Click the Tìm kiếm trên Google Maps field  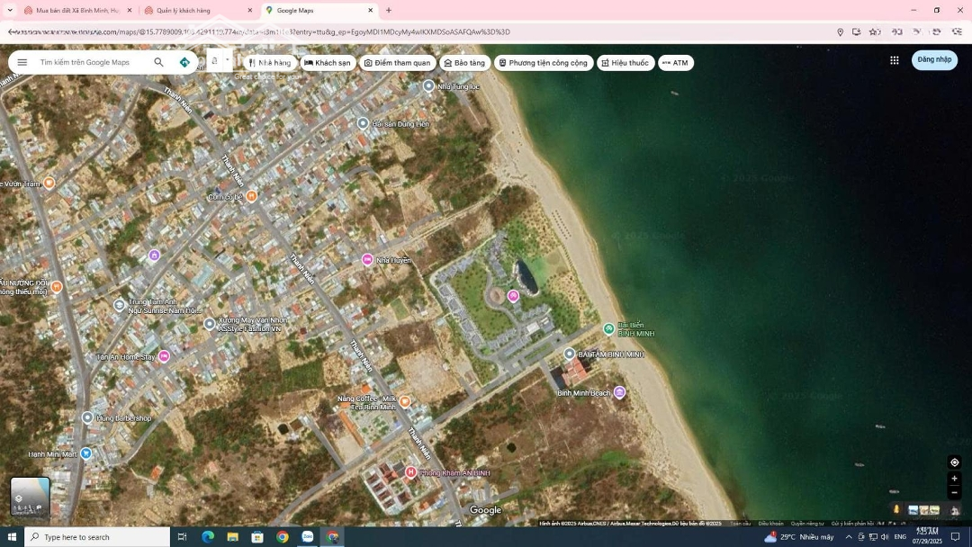point(90,62)
